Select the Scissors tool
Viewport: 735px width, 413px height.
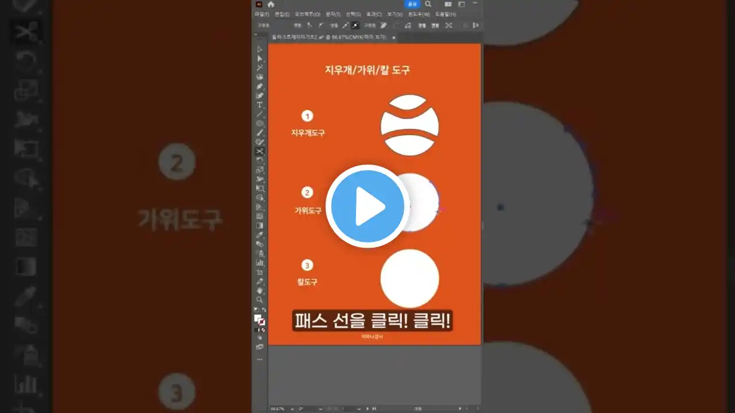click(x=260, y=151)
